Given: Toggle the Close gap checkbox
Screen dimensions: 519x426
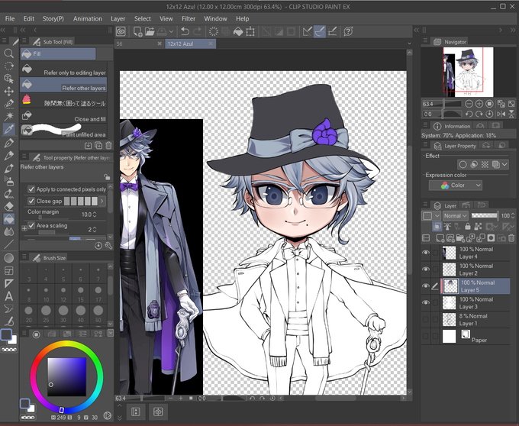Looking at the screenshot, I should click(x=31, y=201).
